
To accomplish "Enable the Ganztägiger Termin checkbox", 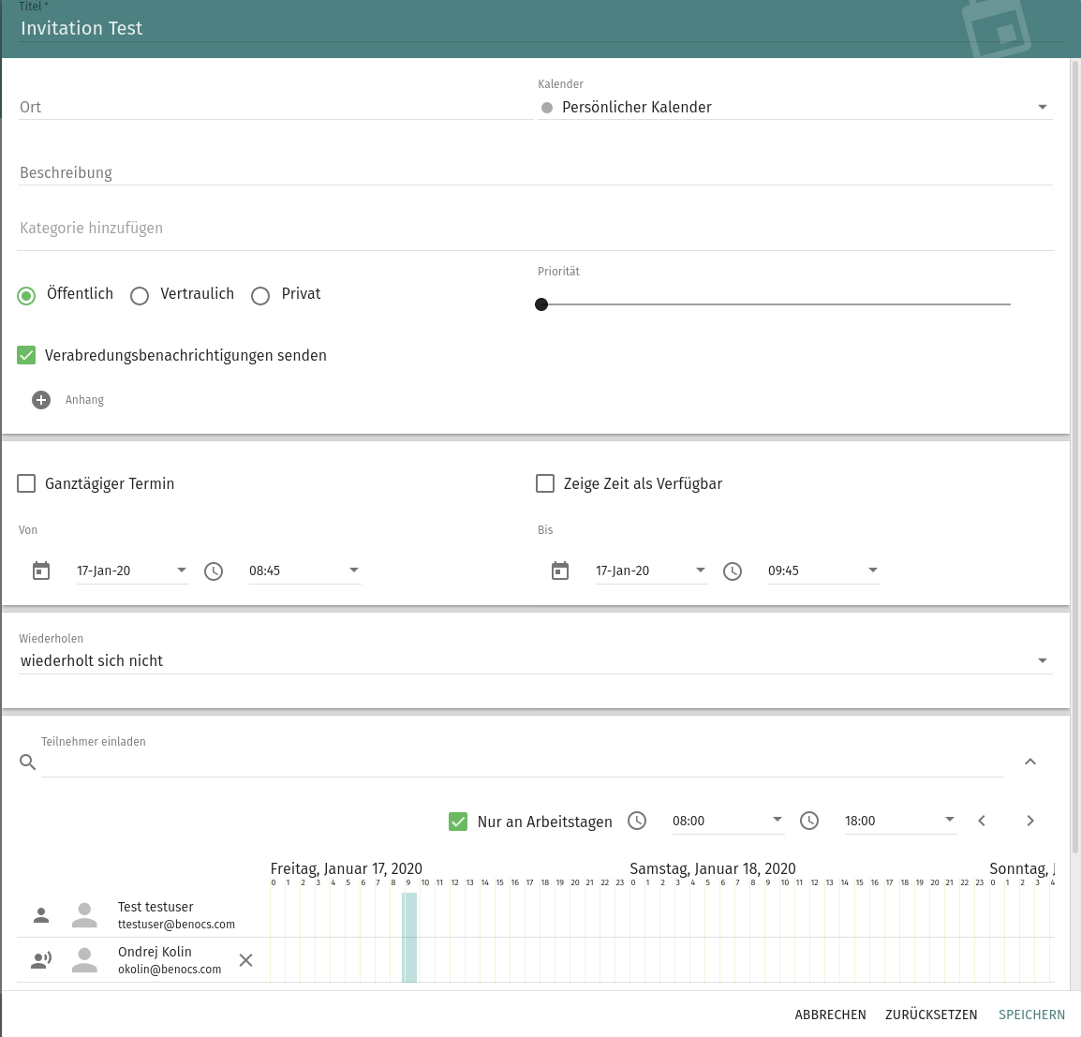I will tap(27, 483).
